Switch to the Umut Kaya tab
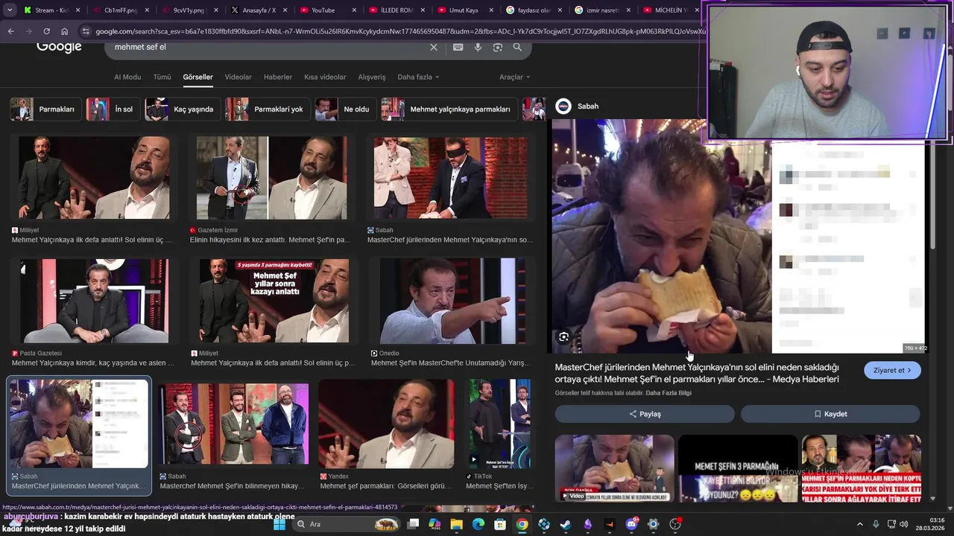Screen dimensions: 954x536 point(464,10)
